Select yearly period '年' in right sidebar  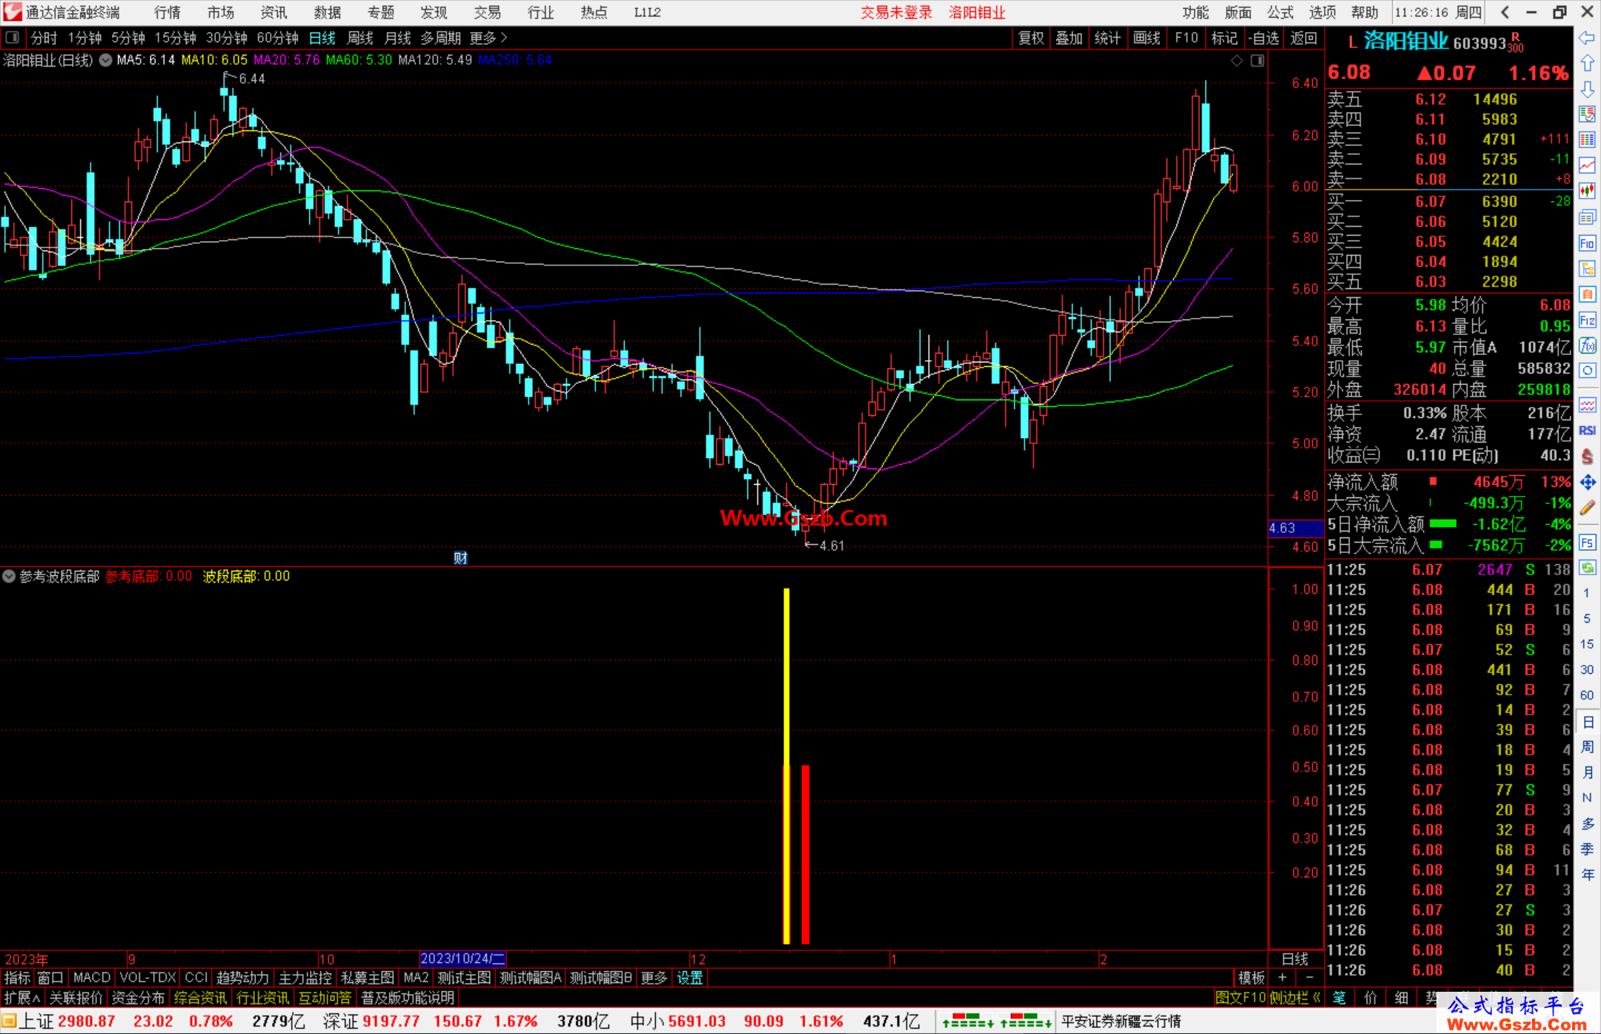[x=1587, y=875]
